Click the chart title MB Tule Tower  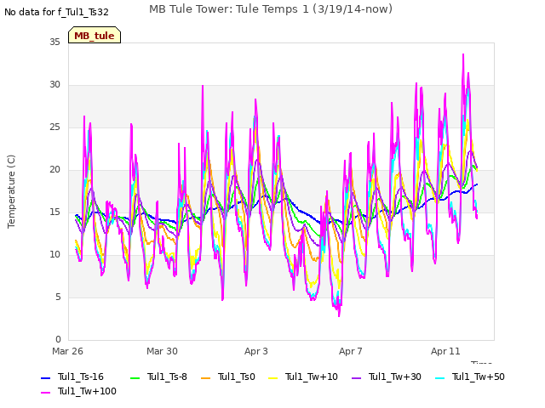271,8
